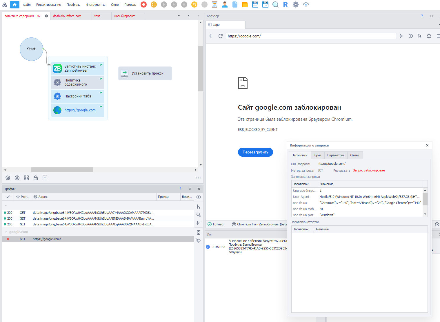The image size is (440, 322).
Task: Click the browser page reload icon
Action: tap(221, 36)
